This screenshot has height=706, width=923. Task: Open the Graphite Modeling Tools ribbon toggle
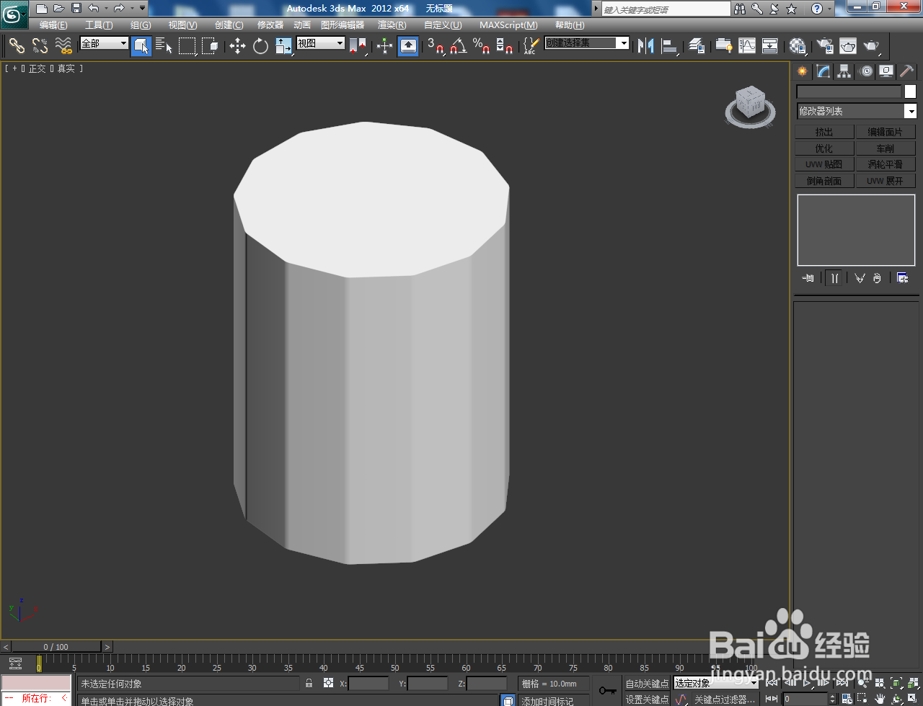click(x=723, y=46)
